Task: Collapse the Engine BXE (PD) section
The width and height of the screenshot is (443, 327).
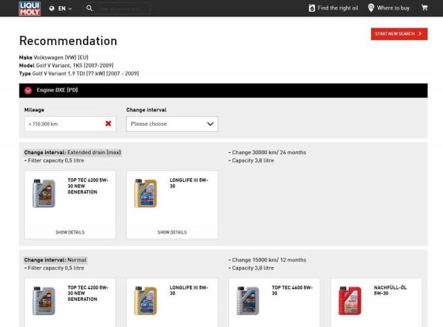Action: tap(28, 91)
